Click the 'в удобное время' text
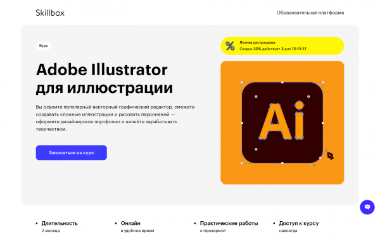380x237 pixels. [x=137, y=231]
